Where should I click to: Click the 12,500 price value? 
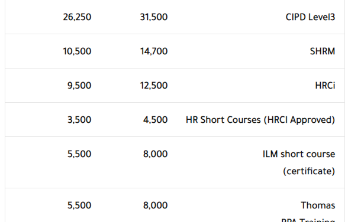[x=154, y=86]
